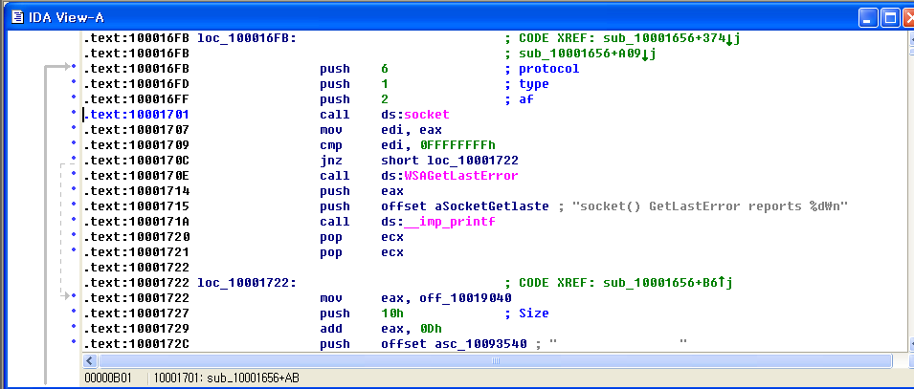Screen dimensions: 914x389
Task: Click the 'loc_10001722:' label
Action: point(247,283)
